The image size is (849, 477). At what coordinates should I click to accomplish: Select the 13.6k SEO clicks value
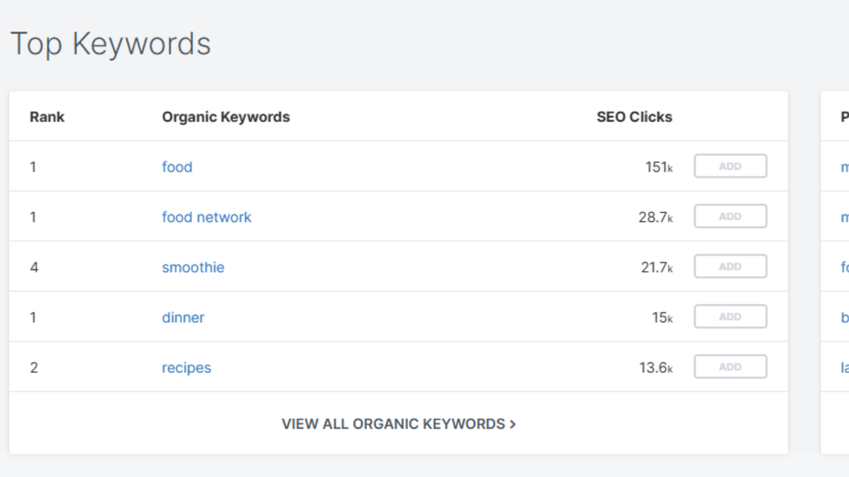(656, 368)
